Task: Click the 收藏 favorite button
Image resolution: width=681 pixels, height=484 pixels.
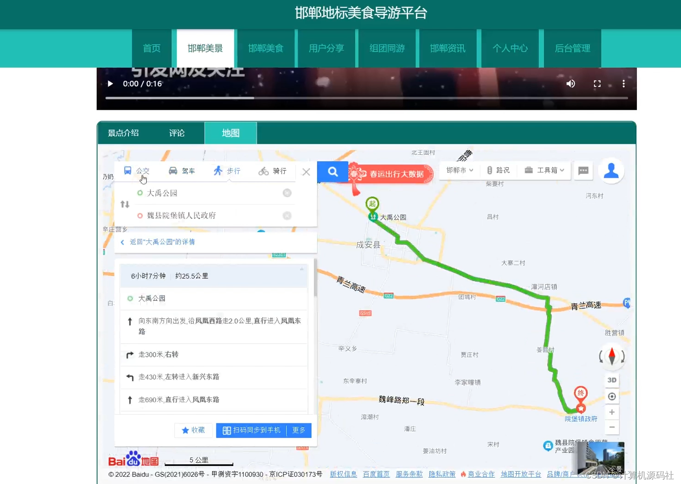Action: click(193, 430)
